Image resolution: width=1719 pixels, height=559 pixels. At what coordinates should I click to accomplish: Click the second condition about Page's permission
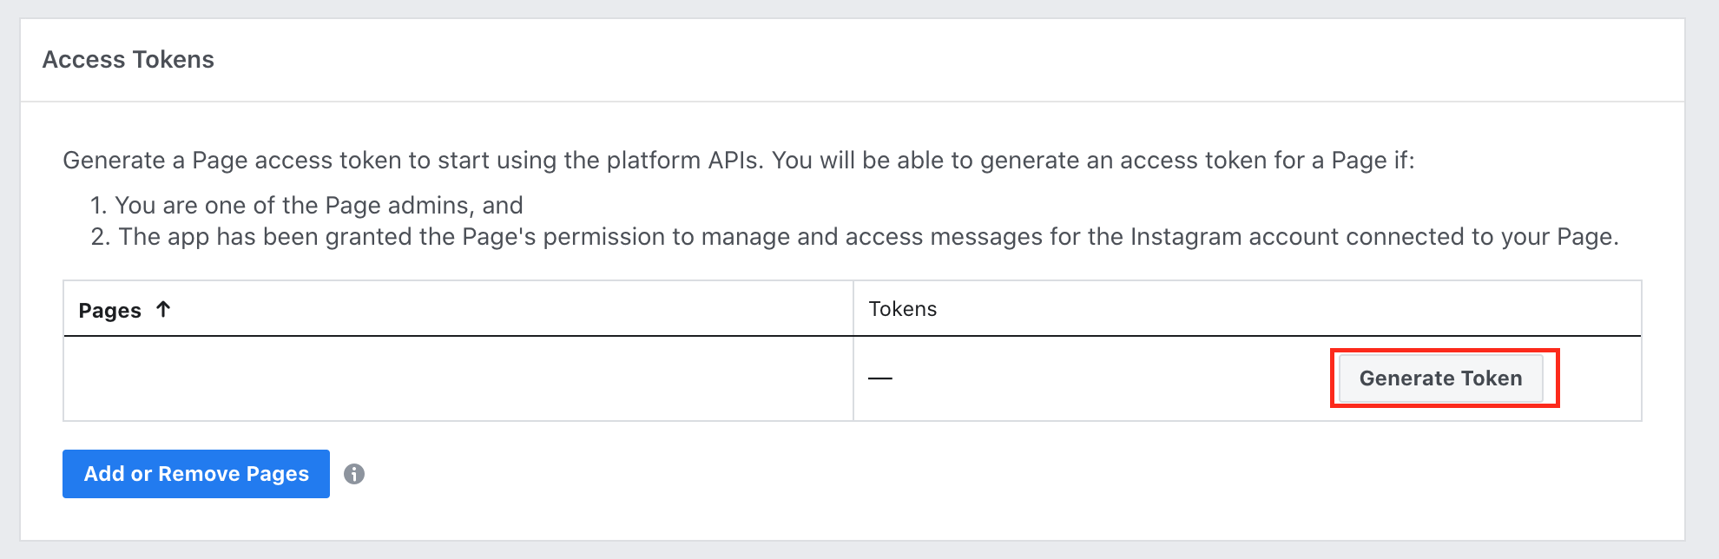[868, 237]
